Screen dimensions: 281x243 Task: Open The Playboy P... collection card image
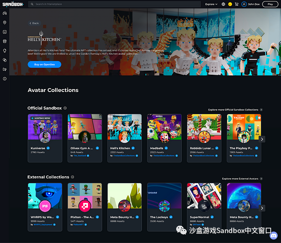pyautogui.click(x=244, y=127)
